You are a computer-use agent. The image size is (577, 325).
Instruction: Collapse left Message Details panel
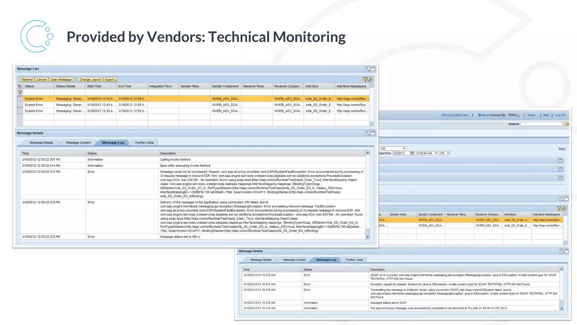373,133
